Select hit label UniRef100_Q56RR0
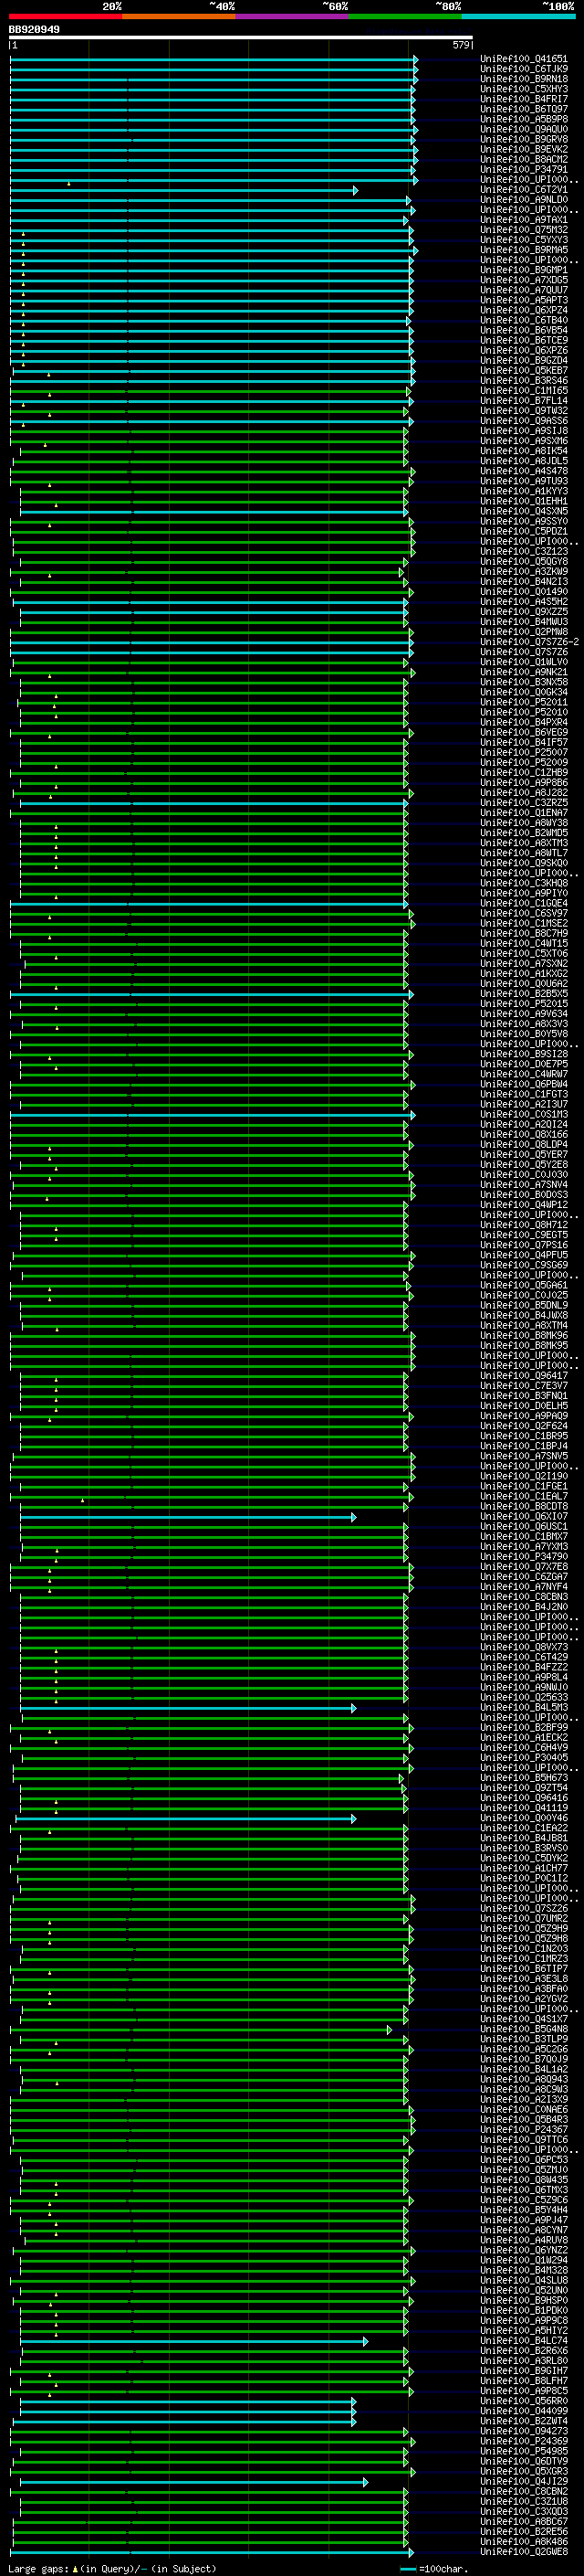 point(524,2400)
